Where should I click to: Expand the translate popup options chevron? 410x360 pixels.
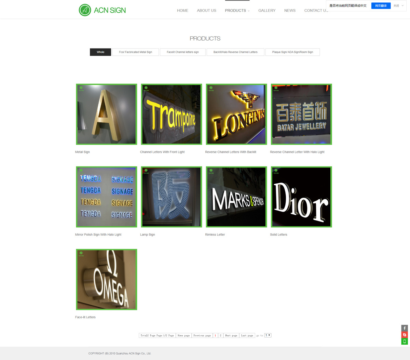pyautogui.click(x=402, y=6)
